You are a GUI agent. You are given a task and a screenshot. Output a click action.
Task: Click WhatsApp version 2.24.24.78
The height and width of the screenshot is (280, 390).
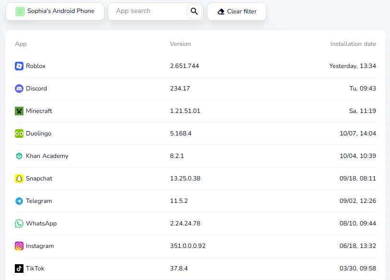[x=185, y=224]
